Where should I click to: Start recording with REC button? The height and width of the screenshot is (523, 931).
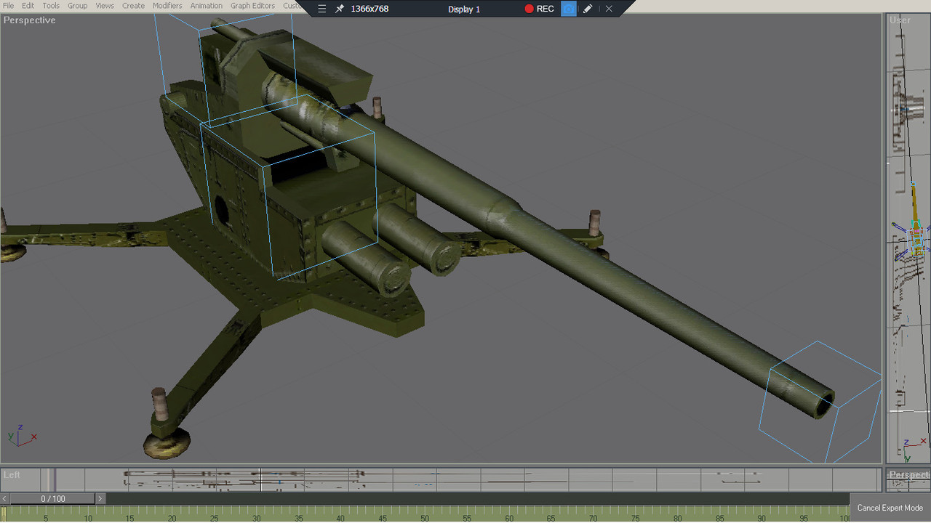(540, 9)
